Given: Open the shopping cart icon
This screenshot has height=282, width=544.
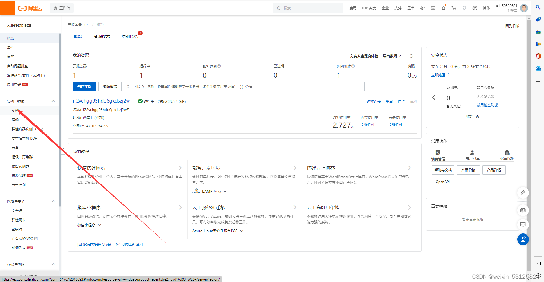Looking at the screenshot, I should 454,8.
